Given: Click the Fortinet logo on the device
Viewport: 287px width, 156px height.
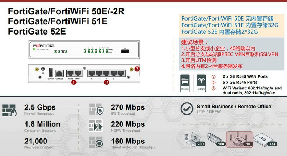Looking at the screenshot, I should point(42,45).
